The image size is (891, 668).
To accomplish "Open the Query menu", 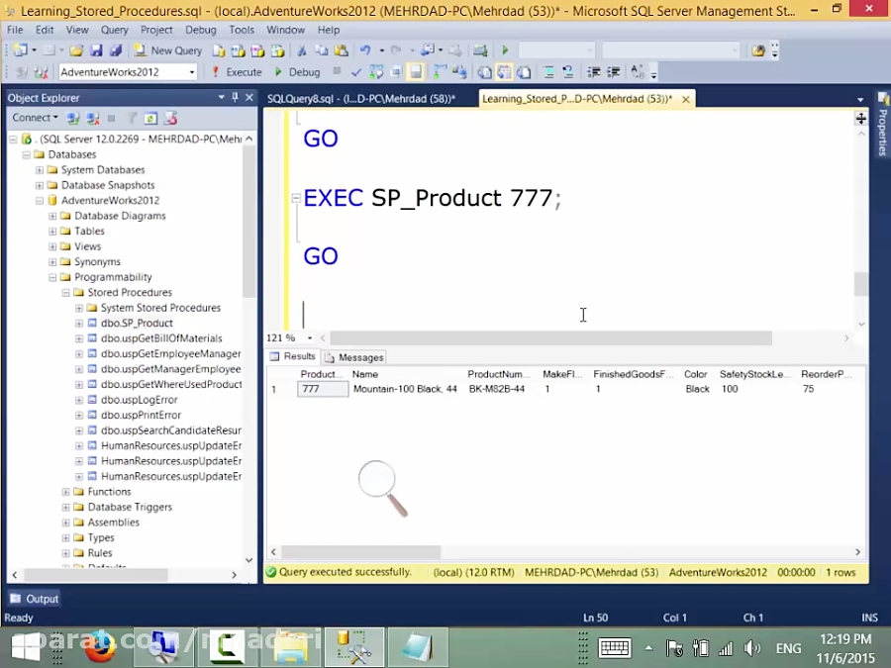I will click(x=114, y=29).
